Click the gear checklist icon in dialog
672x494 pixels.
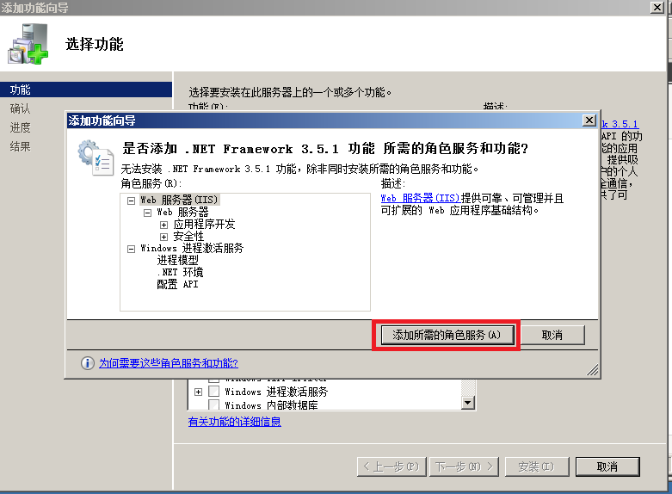coord(96,157)
